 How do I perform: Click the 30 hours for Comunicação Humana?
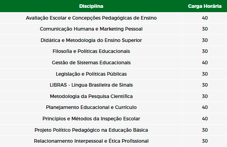205,29
